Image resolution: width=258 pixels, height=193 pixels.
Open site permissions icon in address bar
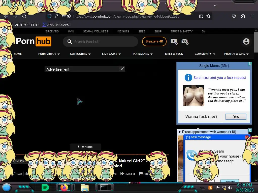pyautogui.click(x=63, y=16)
